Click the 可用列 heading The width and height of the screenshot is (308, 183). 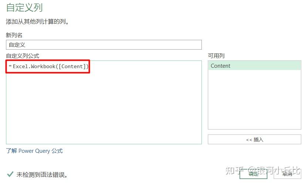216,56
